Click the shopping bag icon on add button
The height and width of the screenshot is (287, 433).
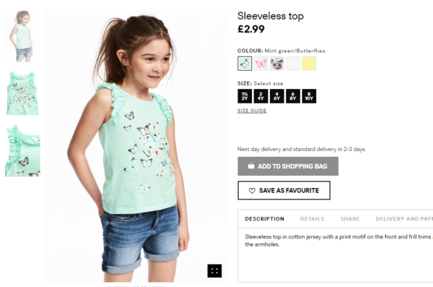251,166
